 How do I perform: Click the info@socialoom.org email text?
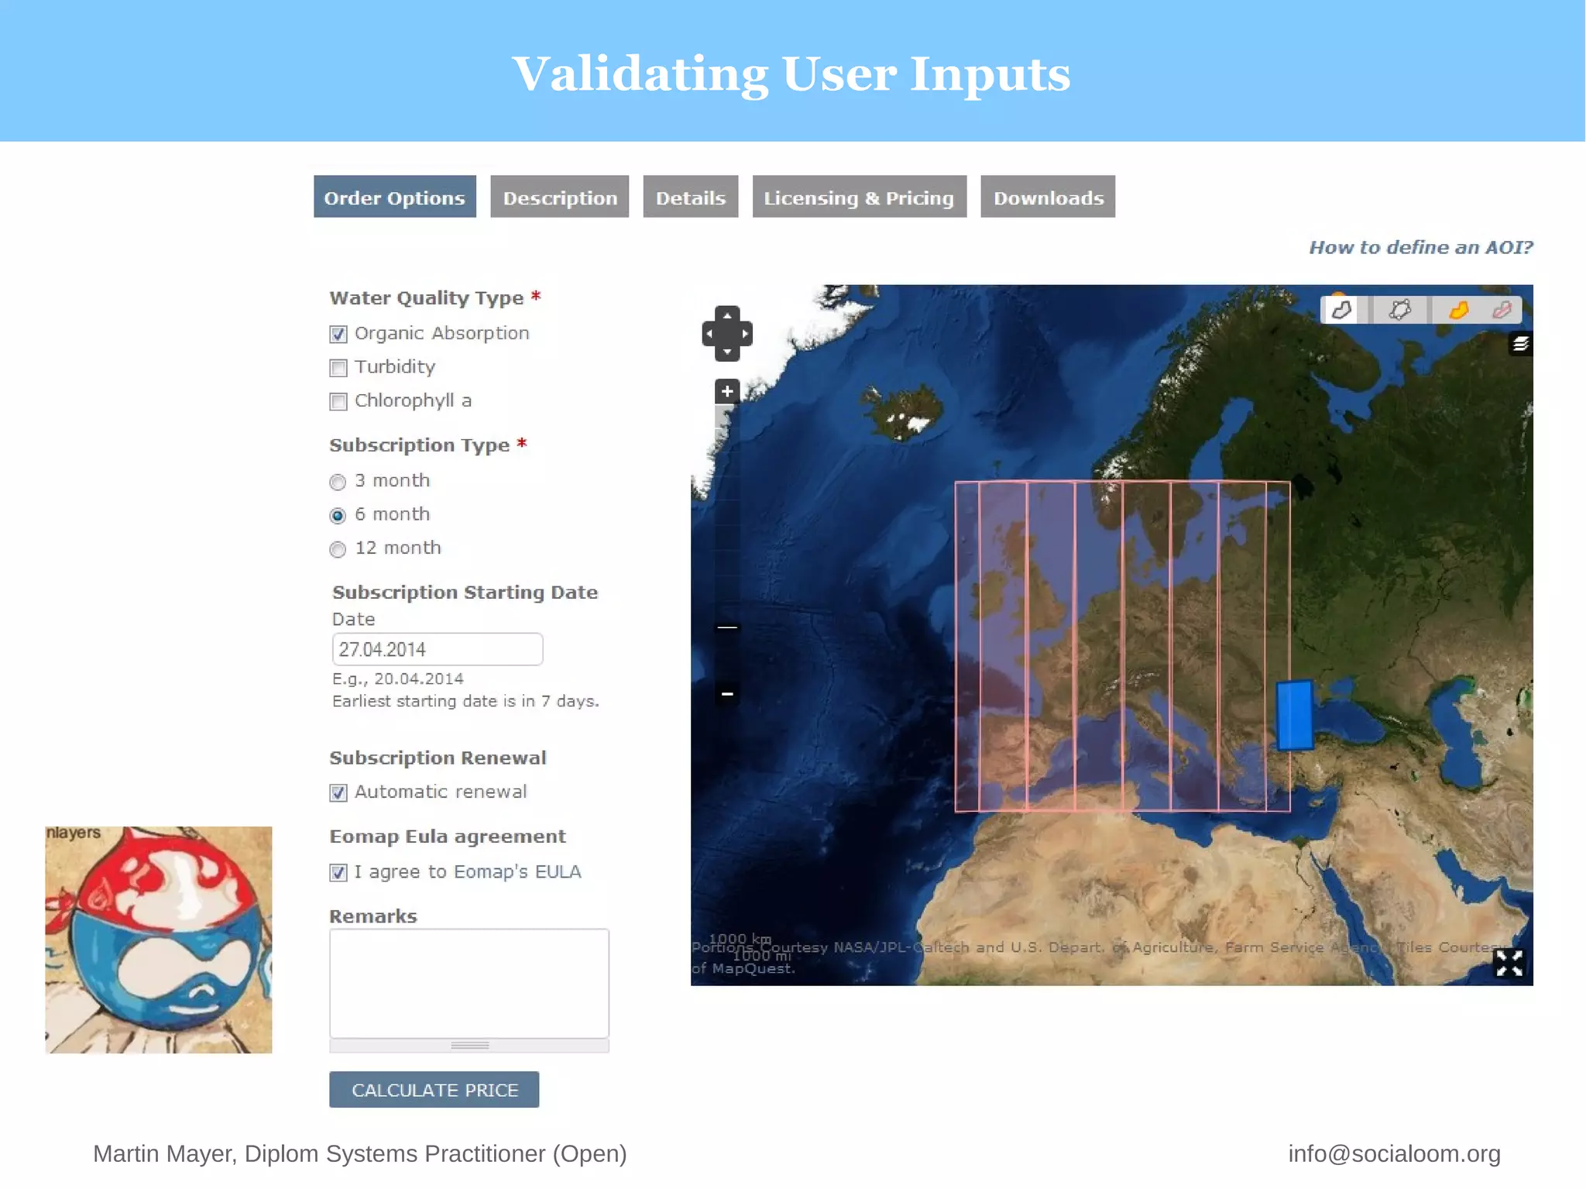pyautogui.click(x=1394, y=1153)
